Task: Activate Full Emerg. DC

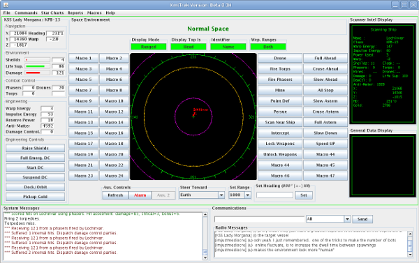Action: [x=36, y=158]
